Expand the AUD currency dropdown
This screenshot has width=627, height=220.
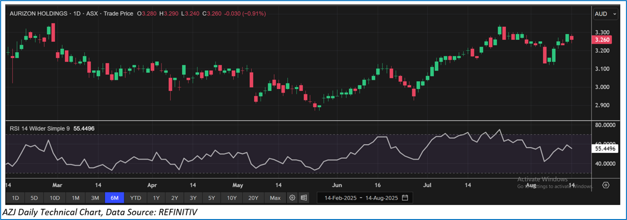[606, 14]
